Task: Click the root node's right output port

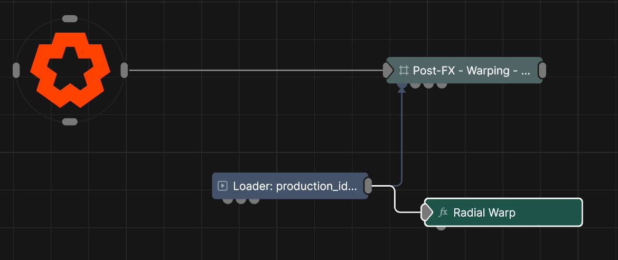Action: tap(124, 70)
